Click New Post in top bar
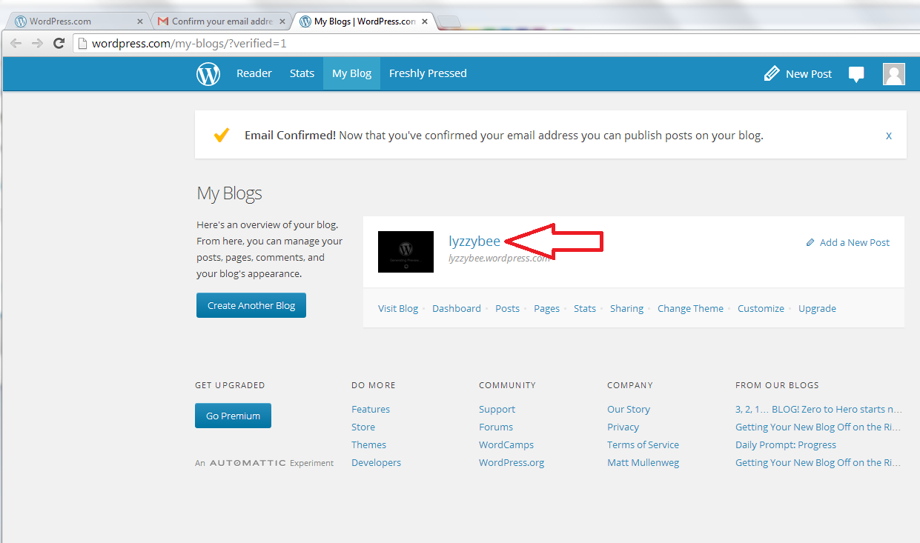The height and width of the screenshot is (543, 920). coord(798,74)
